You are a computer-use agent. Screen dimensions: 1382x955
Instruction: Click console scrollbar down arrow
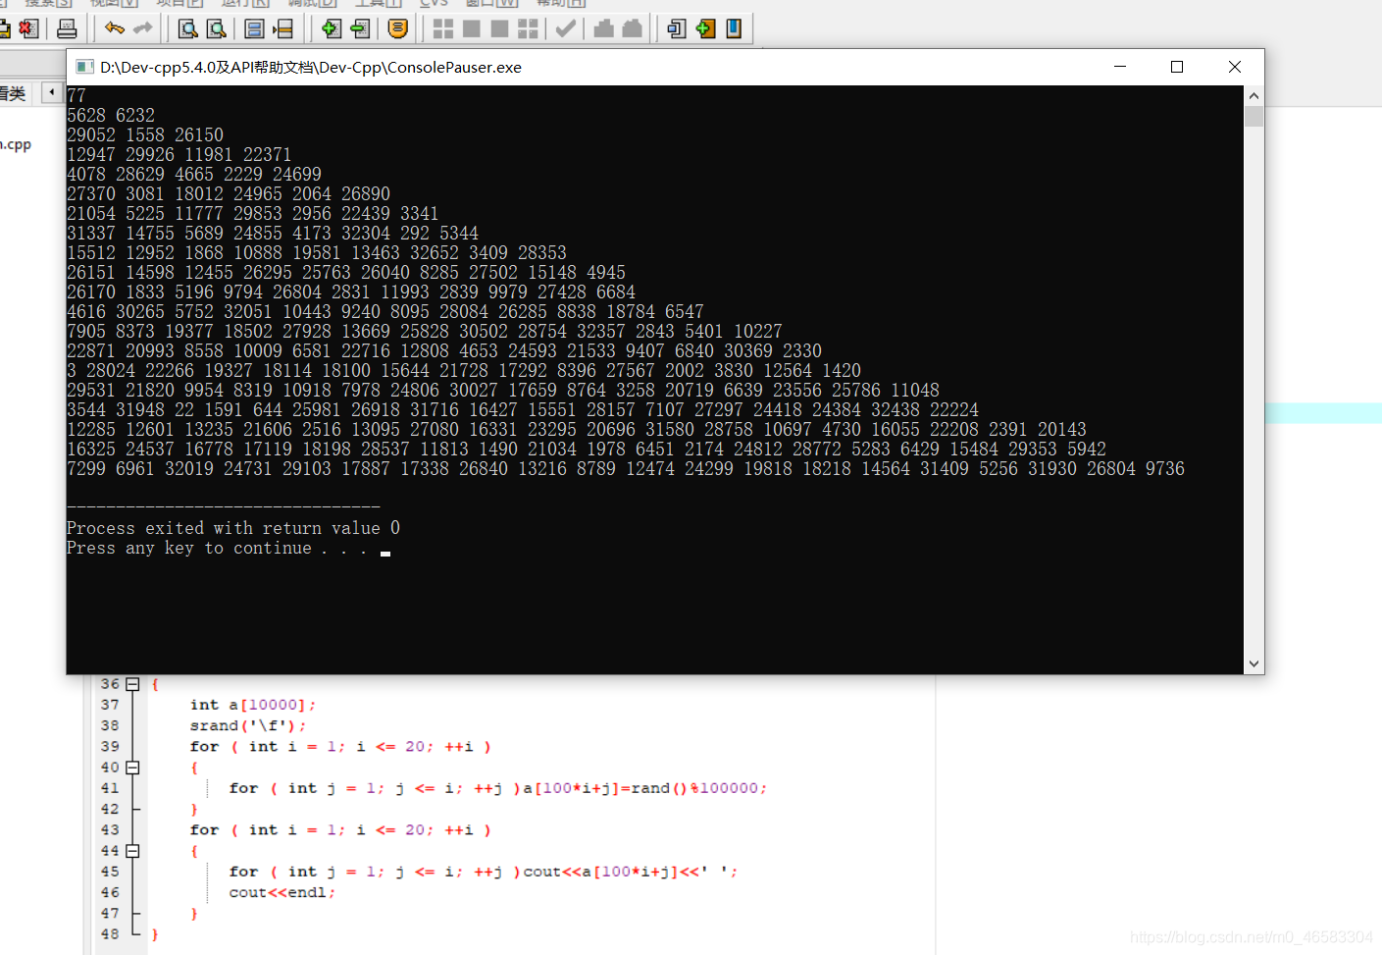tap(1254, 663)
